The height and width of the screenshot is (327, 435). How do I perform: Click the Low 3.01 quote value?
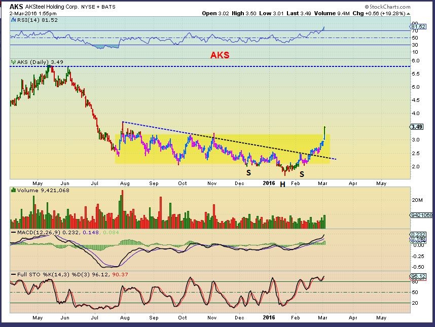click(271, 13)
